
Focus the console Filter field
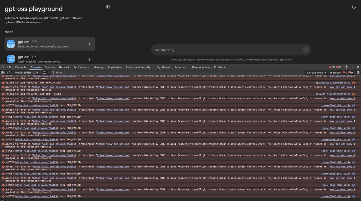coord(177,73)
